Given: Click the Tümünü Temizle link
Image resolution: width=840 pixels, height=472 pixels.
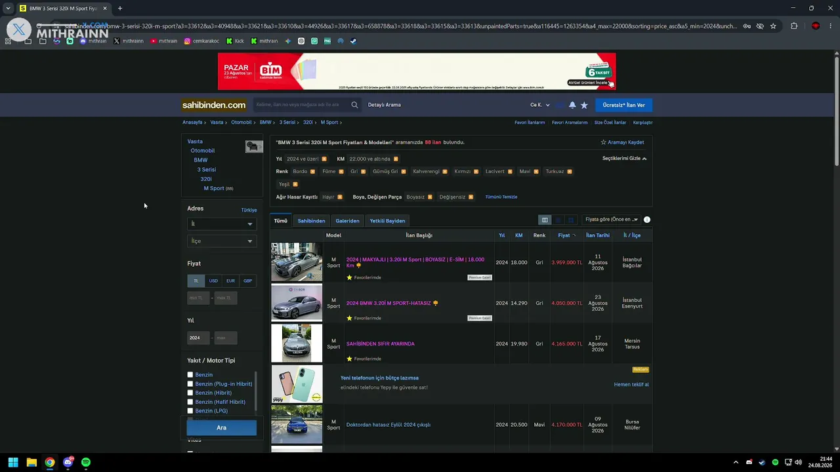Looking at the screenshot, I should tap(501, 197).
